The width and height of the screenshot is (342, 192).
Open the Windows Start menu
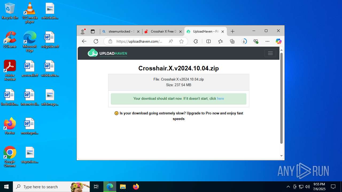[6, 187]
